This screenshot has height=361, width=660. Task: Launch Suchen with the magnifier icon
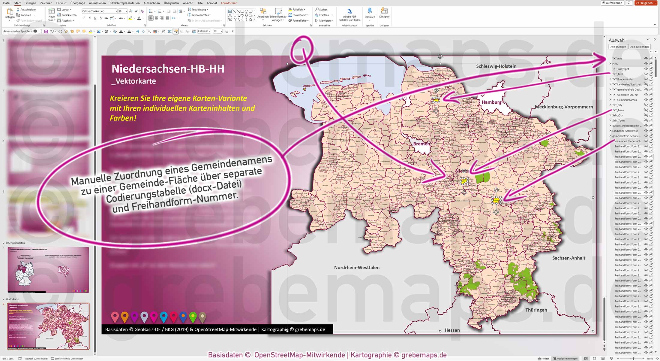click(317, 9)
